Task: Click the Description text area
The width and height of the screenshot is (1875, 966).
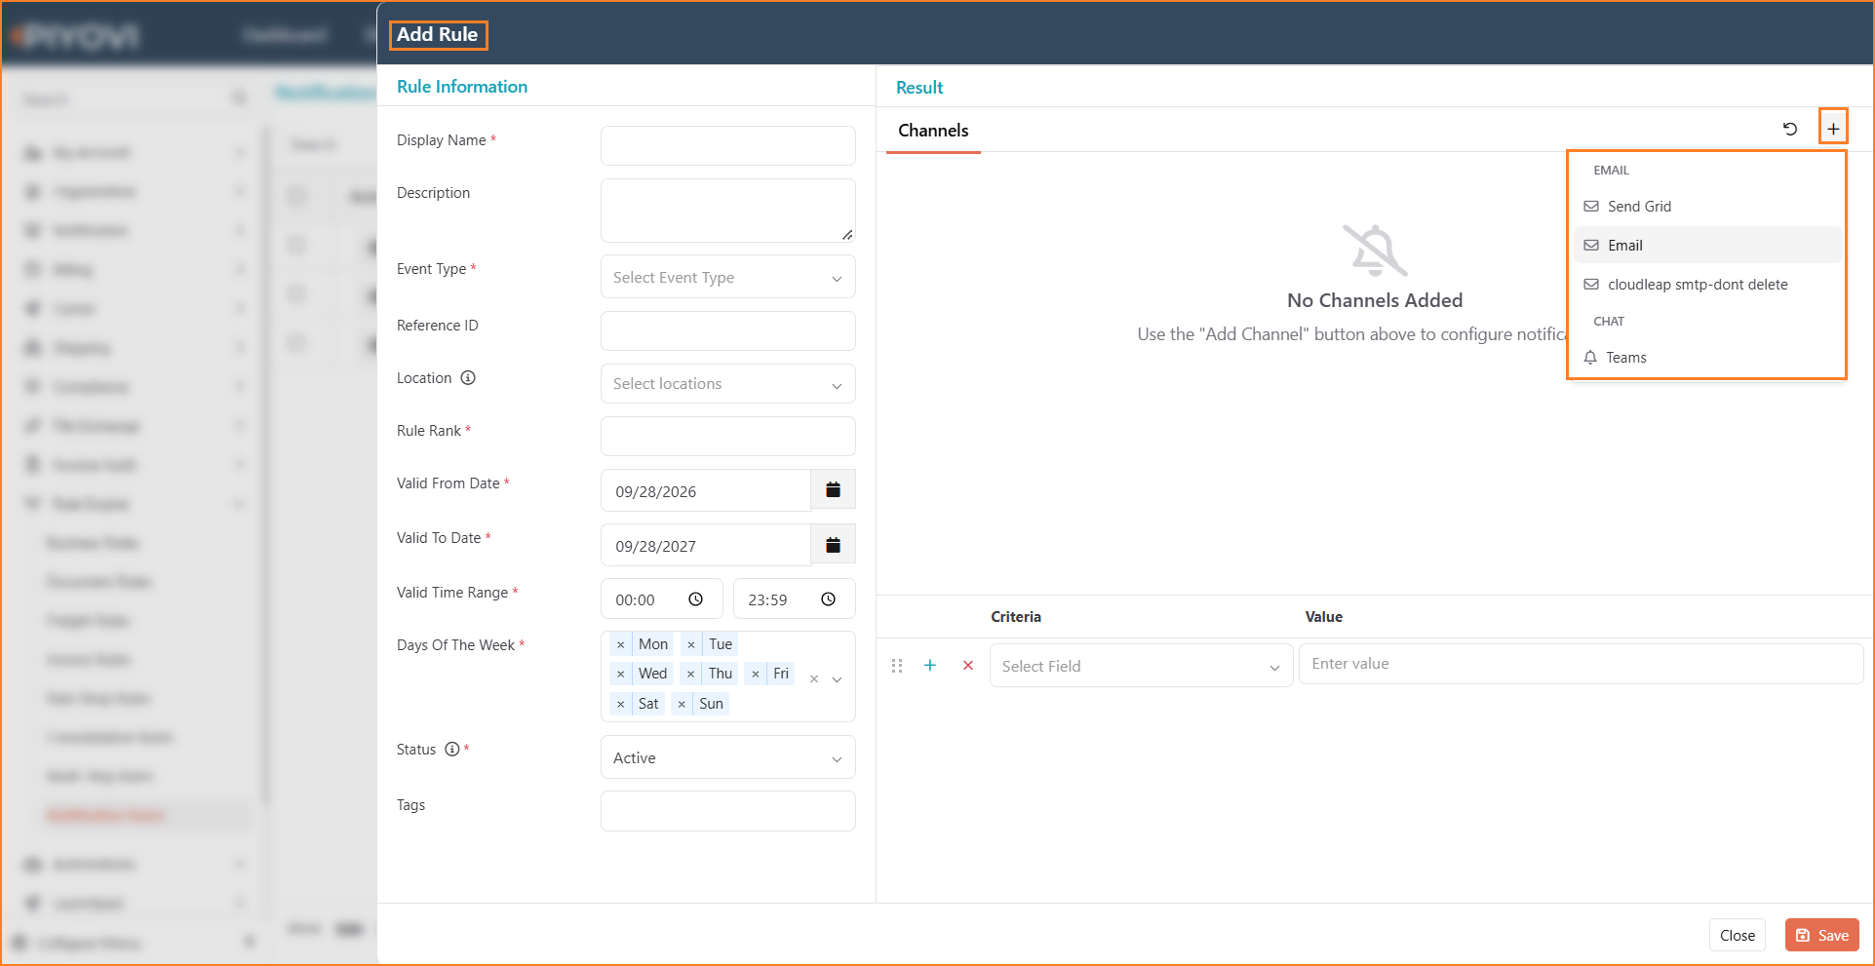Action: tap(728, 211)
